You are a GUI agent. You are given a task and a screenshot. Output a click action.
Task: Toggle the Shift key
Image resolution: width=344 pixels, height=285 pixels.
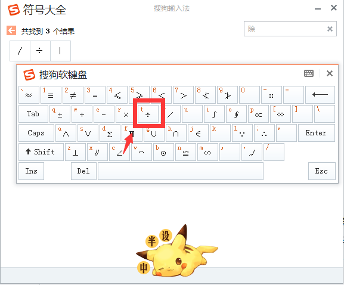point(41,152)
